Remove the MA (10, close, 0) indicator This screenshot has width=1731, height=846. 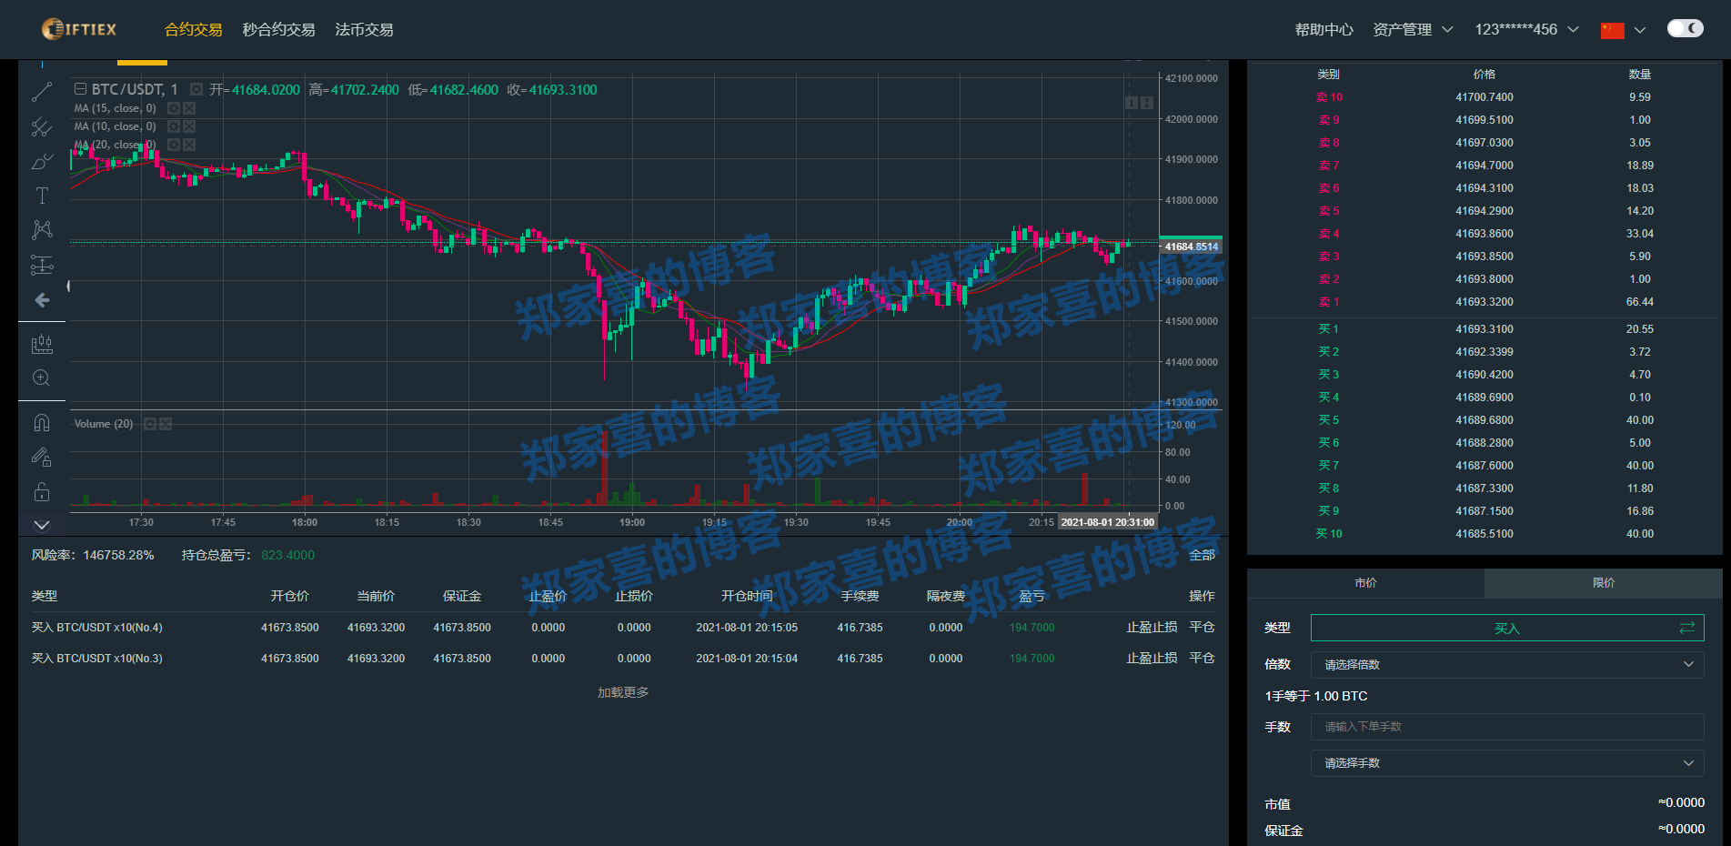coord(189,126)
